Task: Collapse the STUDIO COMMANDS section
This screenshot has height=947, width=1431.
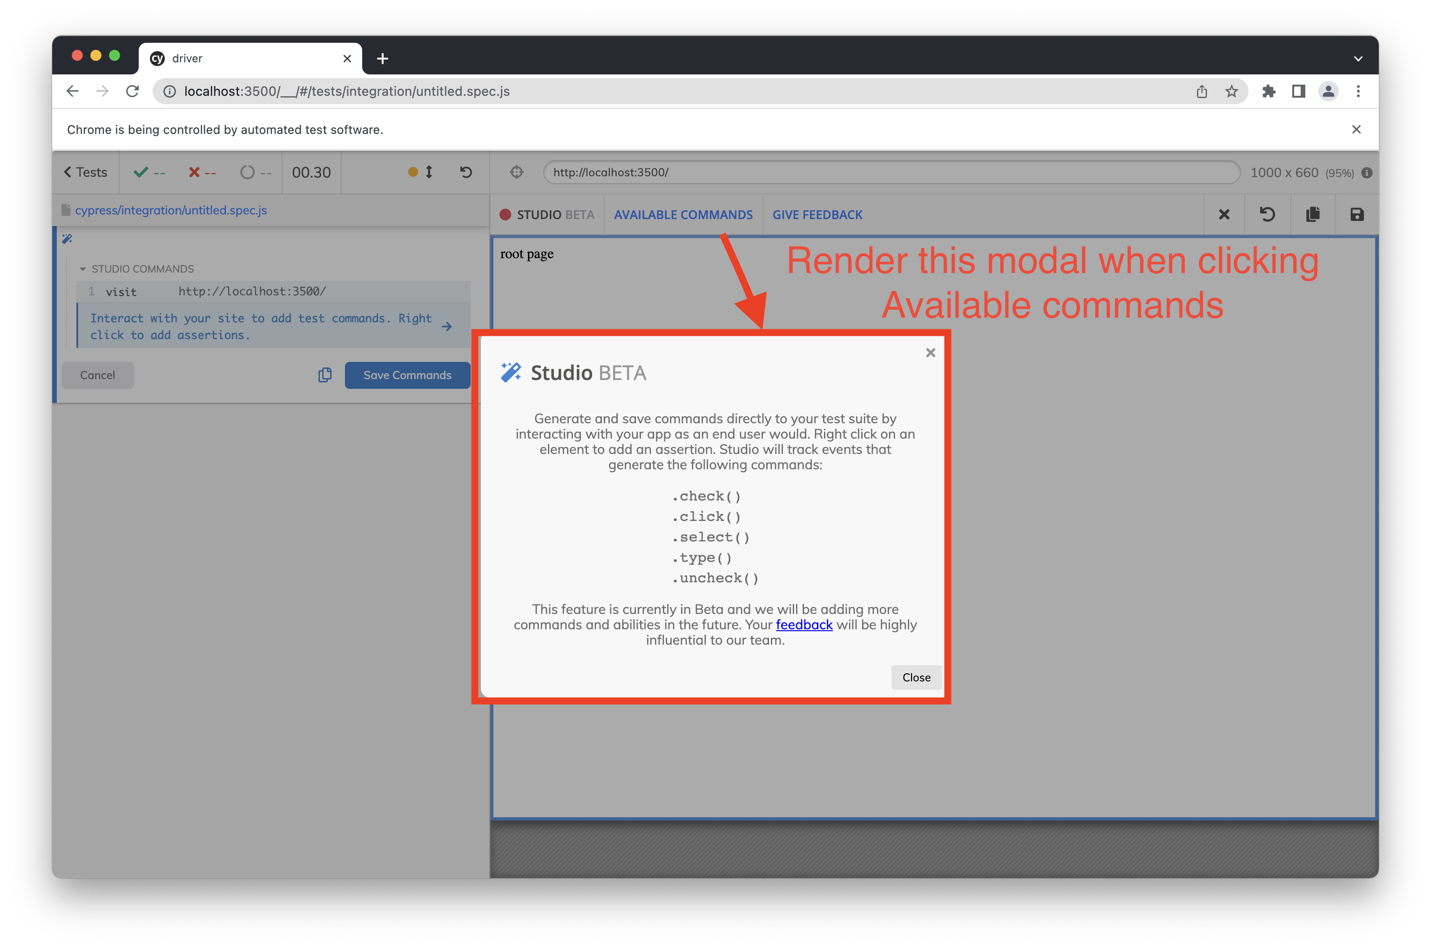Action: 83,268
